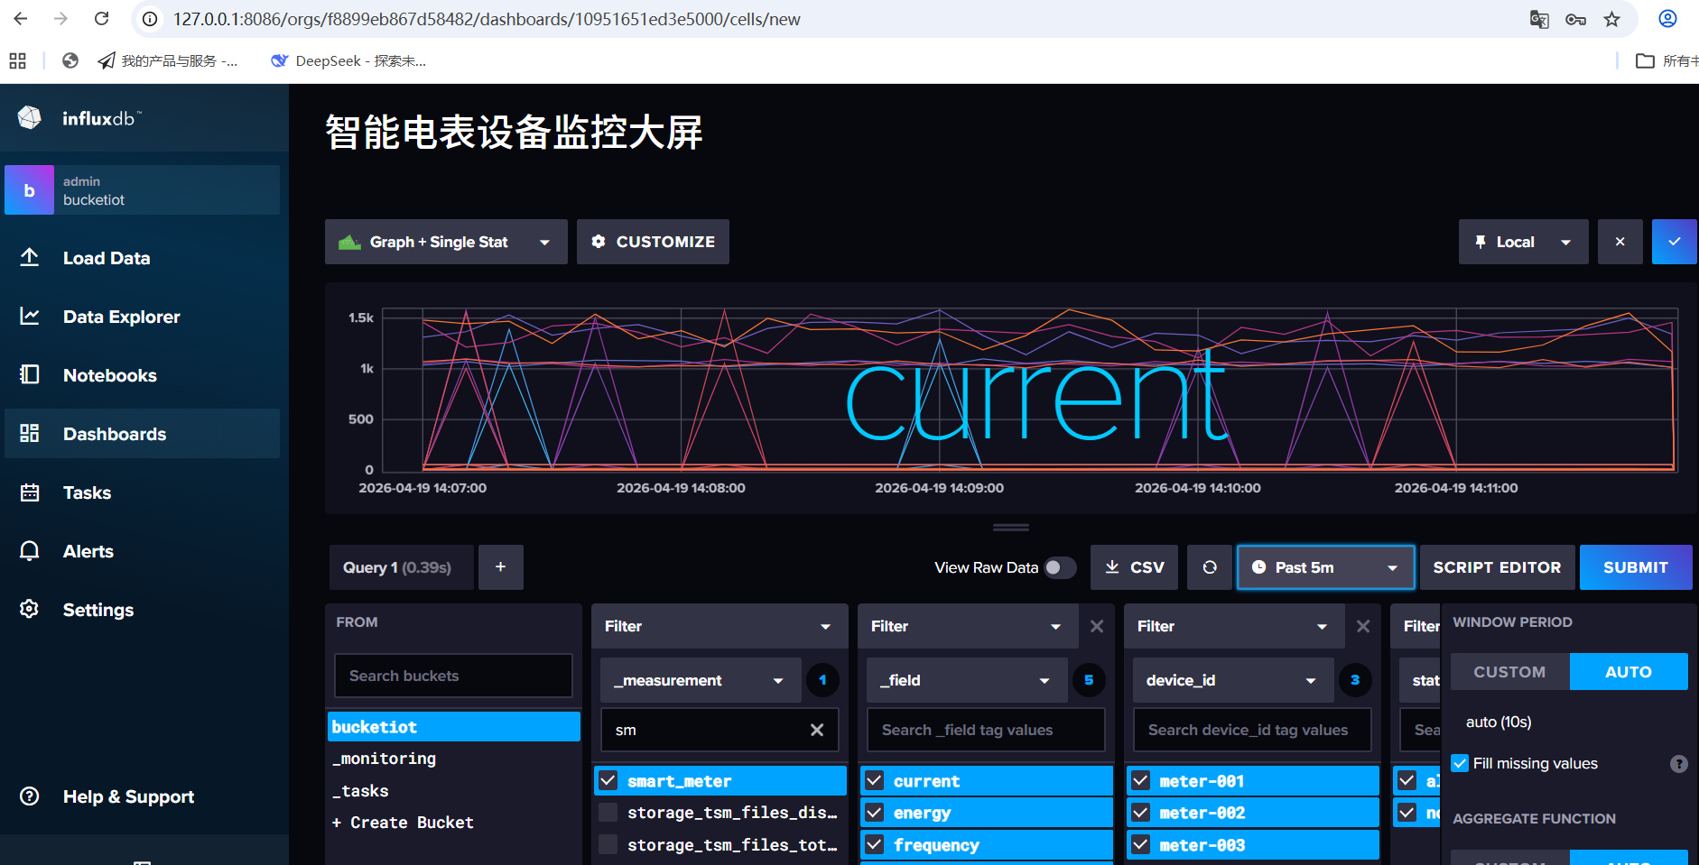Clear the sm measurement search text

[817, 730]
